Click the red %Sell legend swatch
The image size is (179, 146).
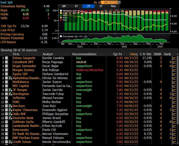point(61,20)
